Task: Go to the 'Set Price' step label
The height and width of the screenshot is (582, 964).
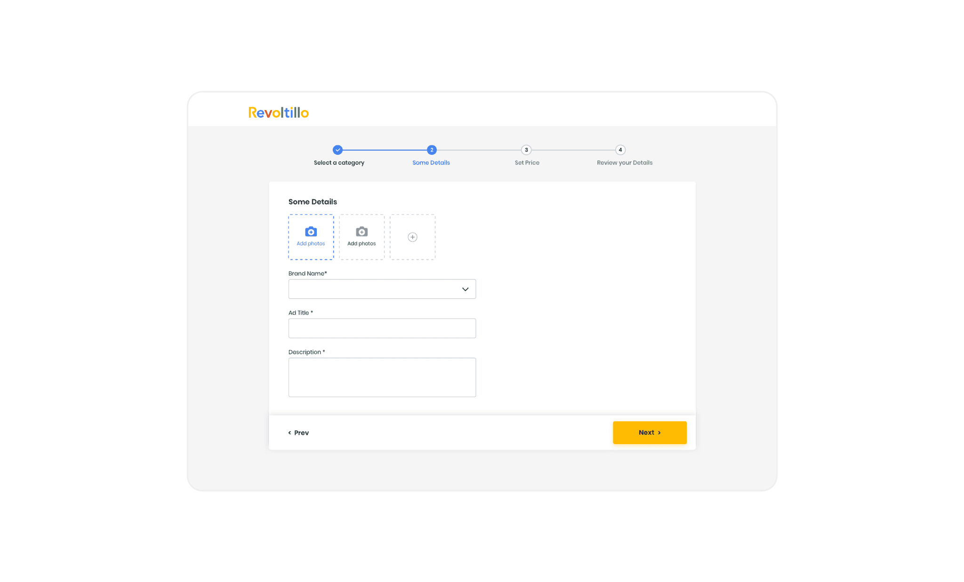Action: coord(527,163)
